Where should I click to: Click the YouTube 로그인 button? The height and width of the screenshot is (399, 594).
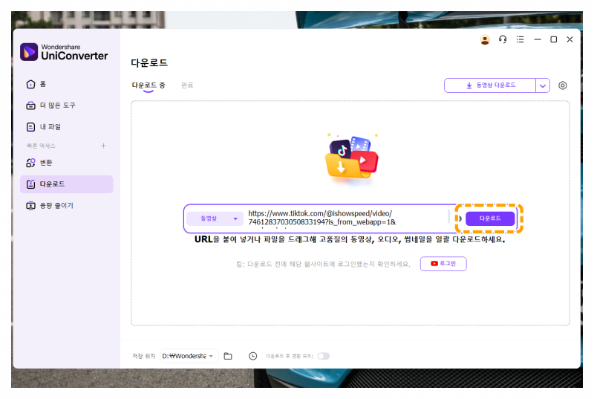(443, 264)
